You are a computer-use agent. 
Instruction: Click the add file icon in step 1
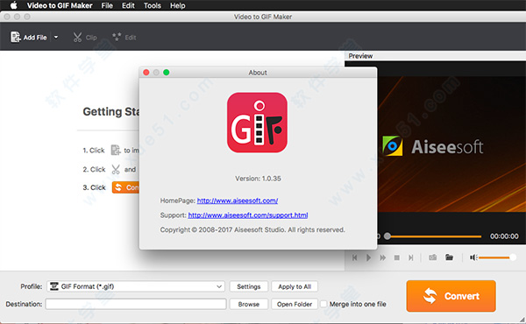(x=116, y=150)
